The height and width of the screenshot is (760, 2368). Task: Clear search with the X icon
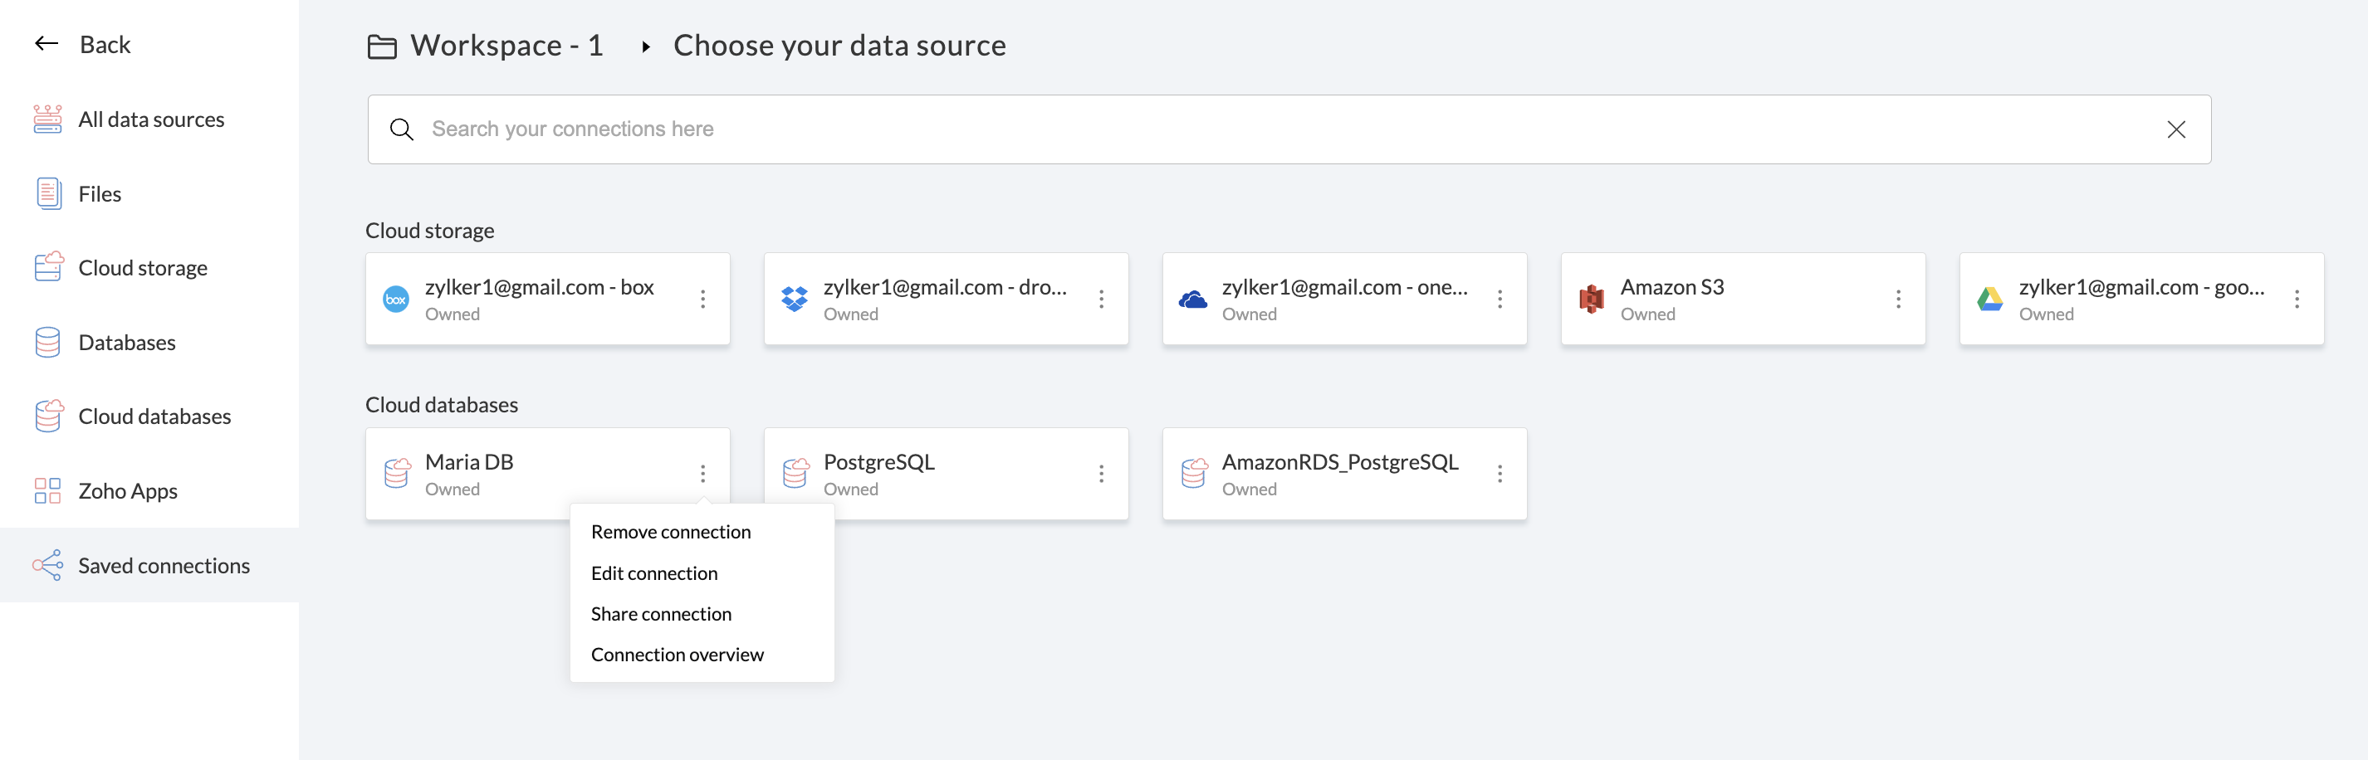tap(2175, 129)
